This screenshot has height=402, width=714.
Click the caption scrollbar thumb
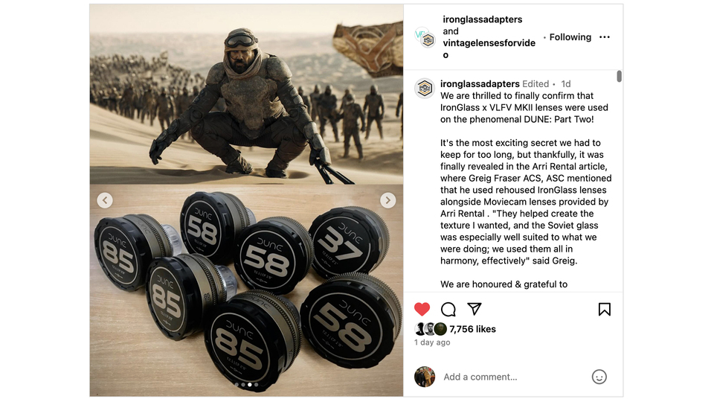pos(619,76)
